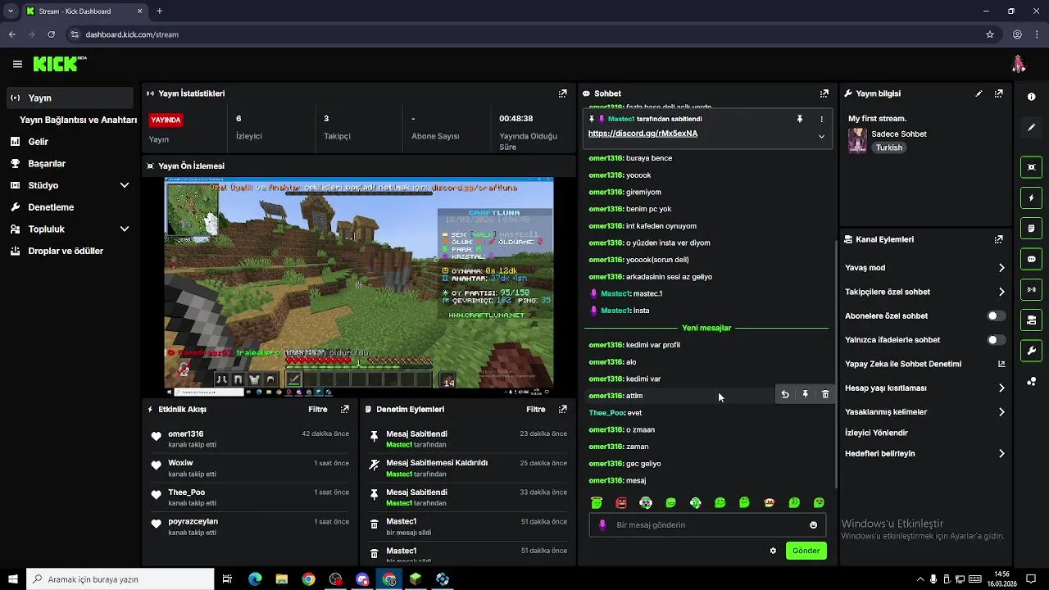Enable Yalnızca ifadelerle sohbet toggle

coord(996,339)
